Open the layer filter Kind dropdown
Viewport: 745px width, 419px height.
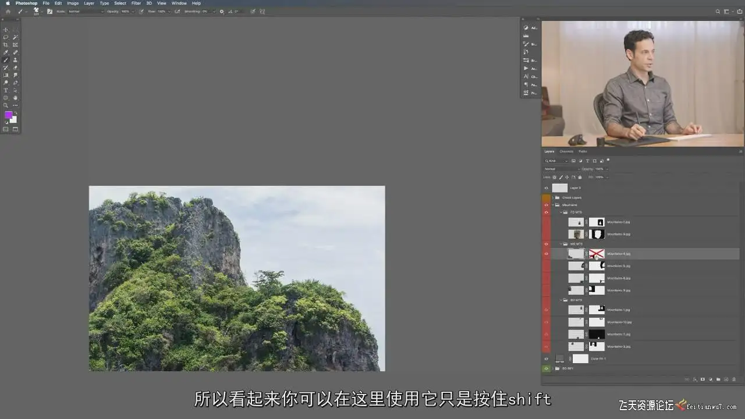coord(556,161)
